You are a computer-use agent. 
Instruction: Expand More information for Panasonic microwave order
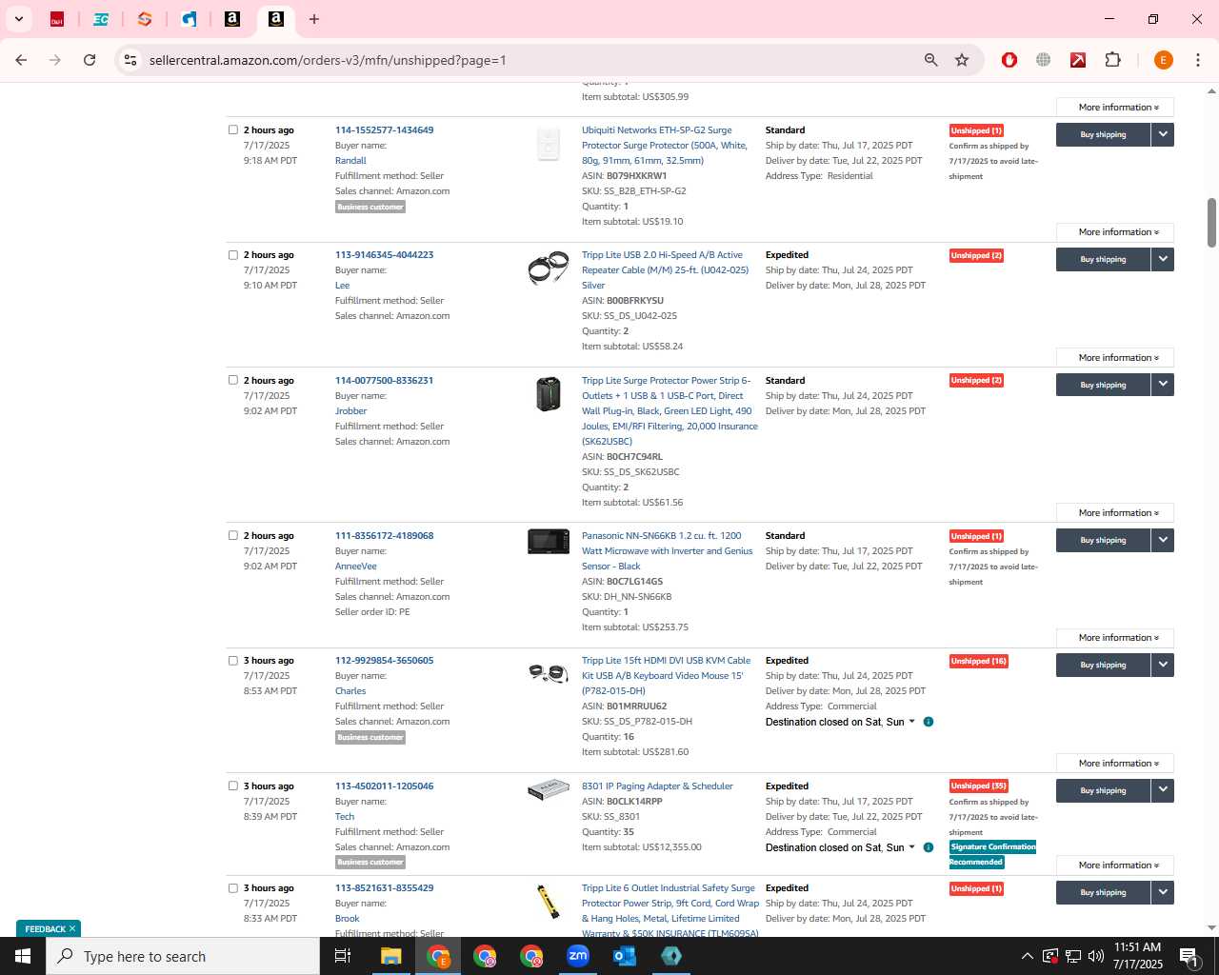click(x=1115, y=638)
